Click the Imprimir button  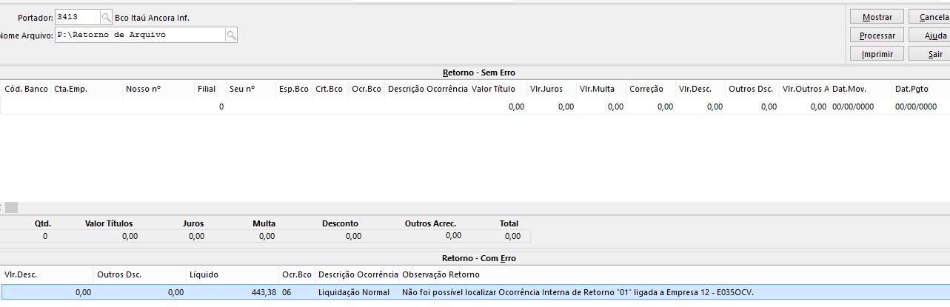877,54
